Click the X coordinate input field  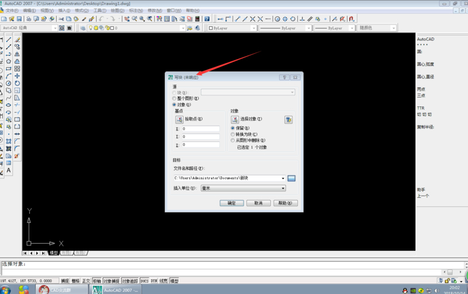[x=201, y=129]
